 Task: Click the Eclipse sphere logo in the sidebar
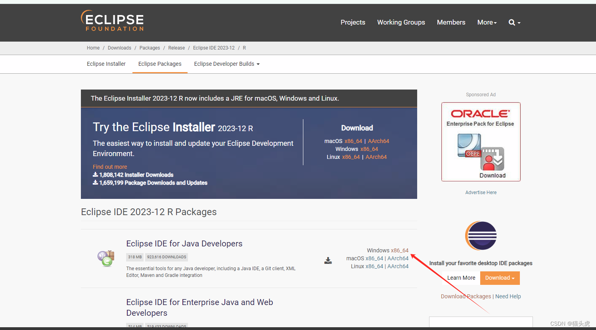[481, 235]
